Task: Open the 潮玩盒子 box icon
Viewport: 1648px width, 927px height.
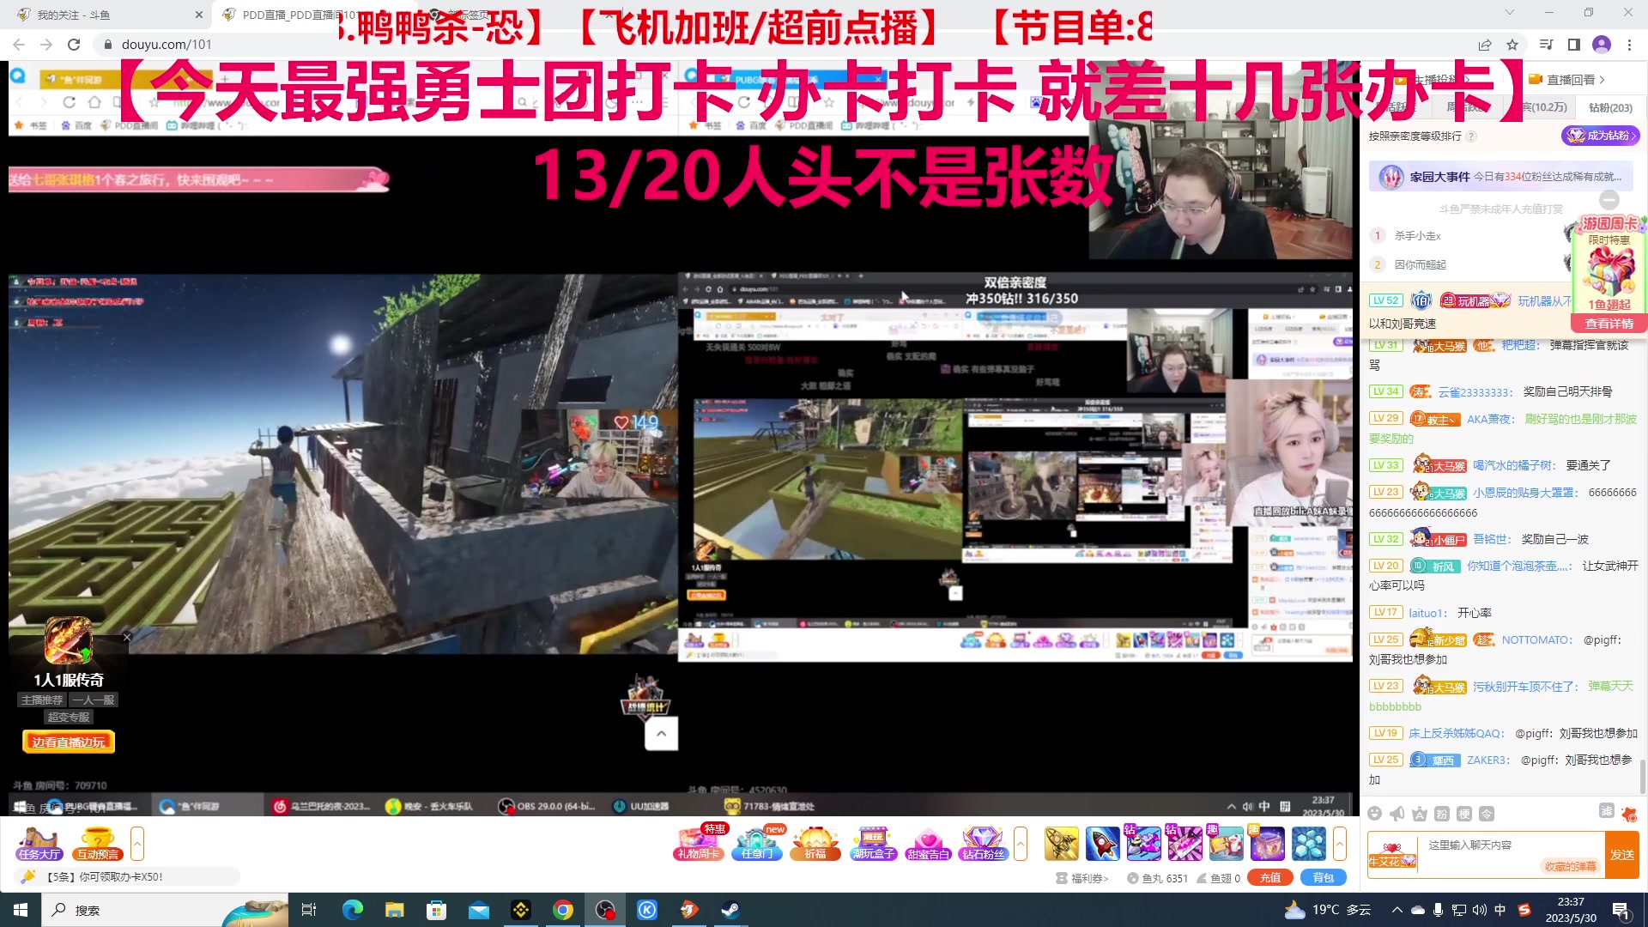Action: pyautogui.click(x=874, y=843)
